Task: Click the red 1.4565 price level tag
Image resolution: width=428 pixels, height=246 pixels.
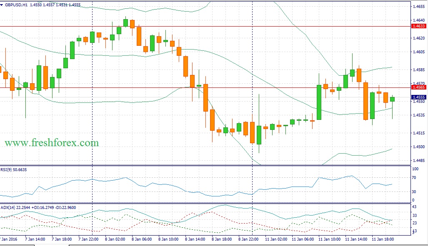Action: click(x=418, y=87)
